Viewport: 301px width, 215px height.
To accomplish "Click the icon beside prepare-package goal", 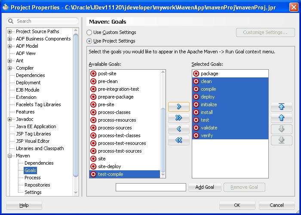I will coord(93,97).
